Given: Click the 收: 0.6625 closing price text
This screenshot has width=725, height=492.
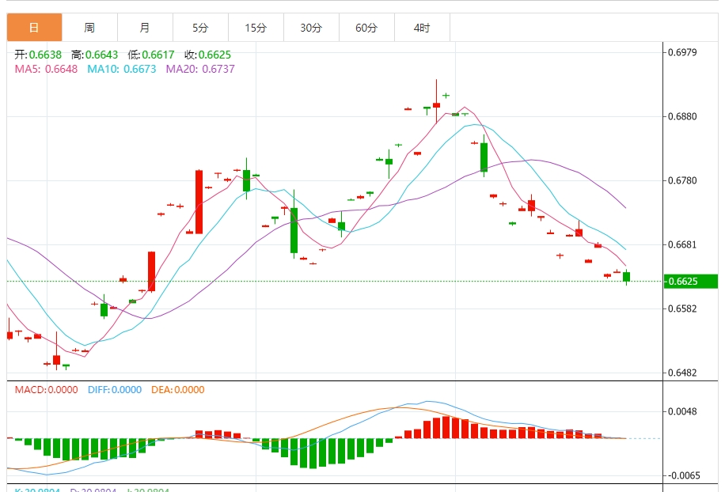Looking at the screenshot, I should click(x=207, y=55).
